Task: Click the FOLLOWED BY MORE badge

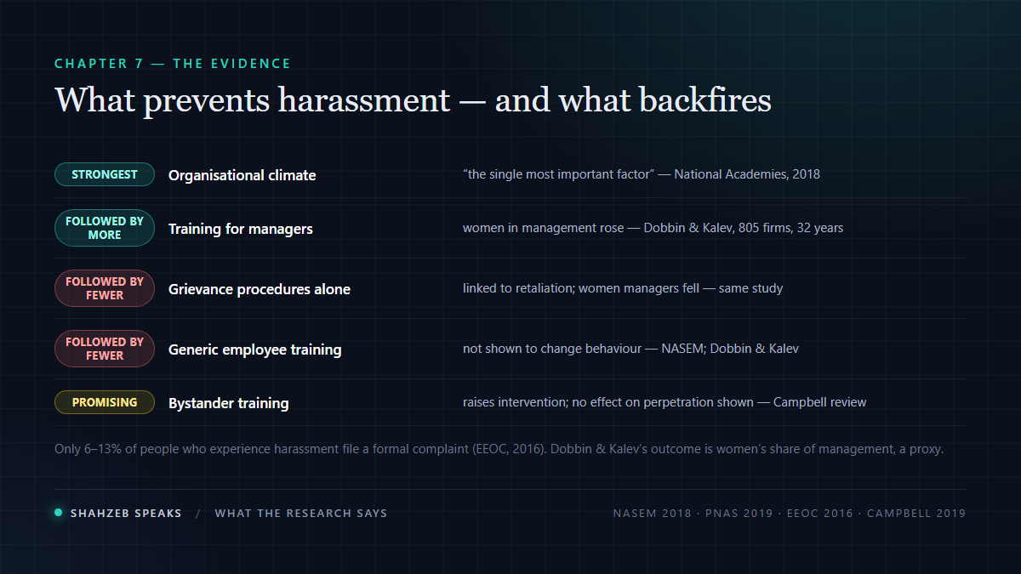Action: click(x=105, y=228)
